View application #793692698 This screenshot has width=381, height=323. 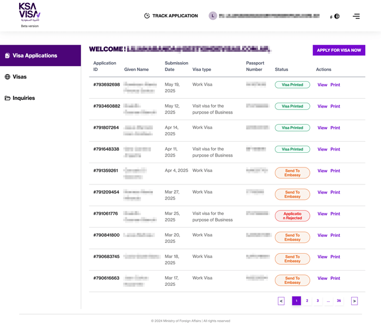click(322, 85)
